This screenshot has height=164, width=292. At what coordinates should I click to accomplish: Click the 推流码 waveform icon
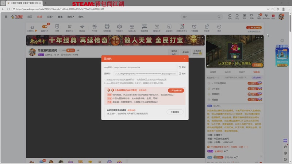[x=82, y=28]
